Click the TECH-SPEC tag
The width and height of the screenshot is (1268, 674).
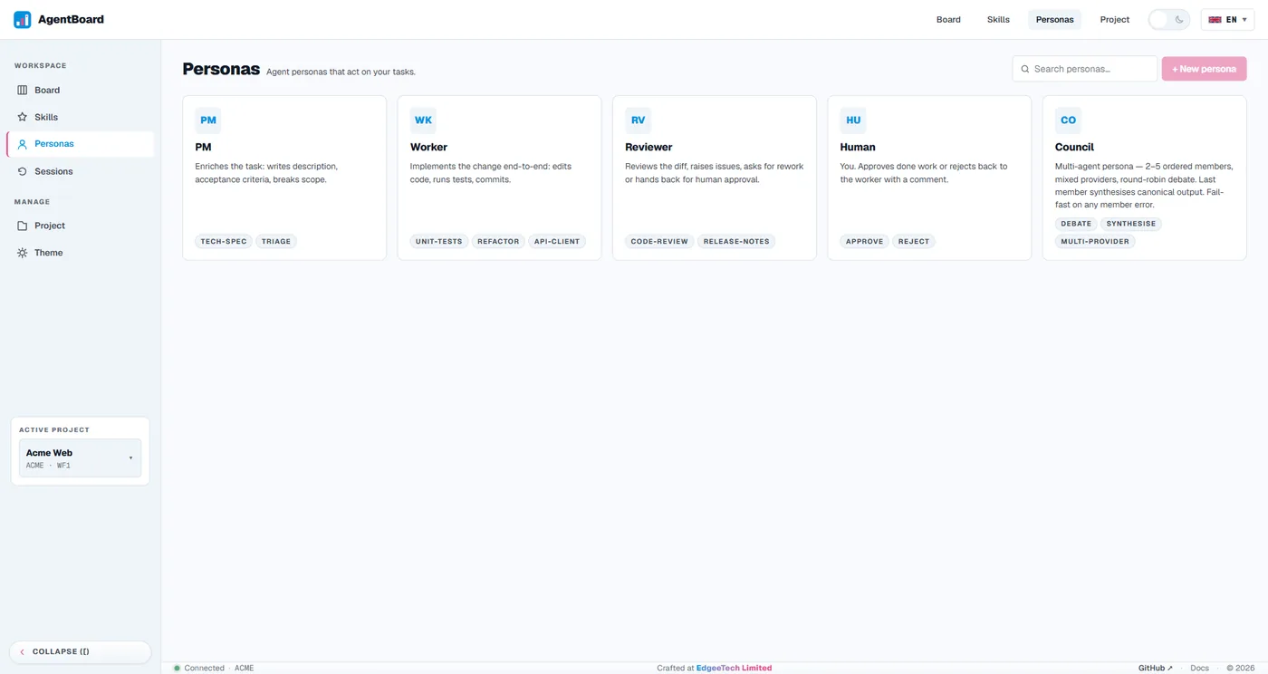(224, 242)
